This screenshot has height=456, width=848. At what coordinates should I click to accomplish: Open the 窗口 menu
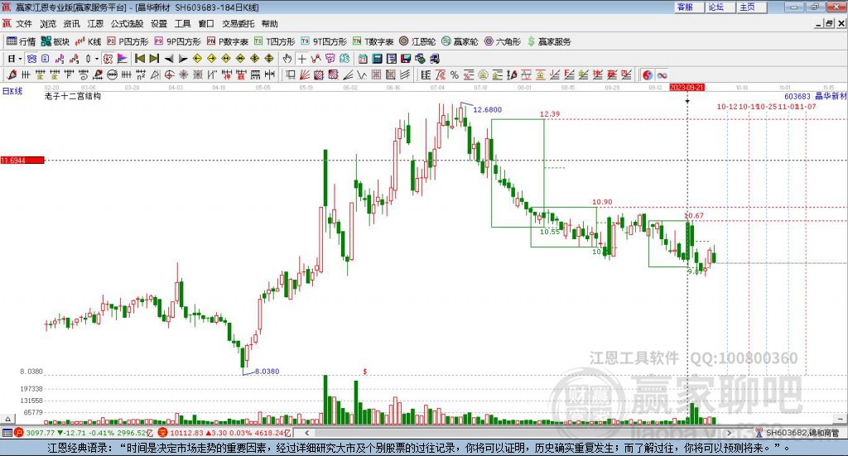tap(206, 24)
